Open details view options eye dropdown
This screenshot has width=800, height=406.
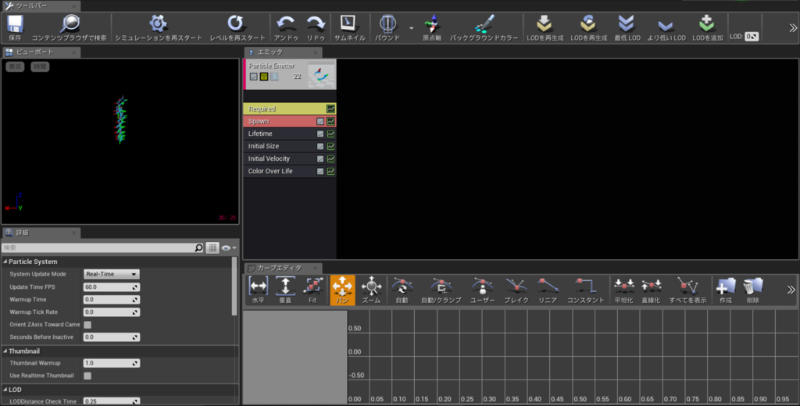pos(229,248)
